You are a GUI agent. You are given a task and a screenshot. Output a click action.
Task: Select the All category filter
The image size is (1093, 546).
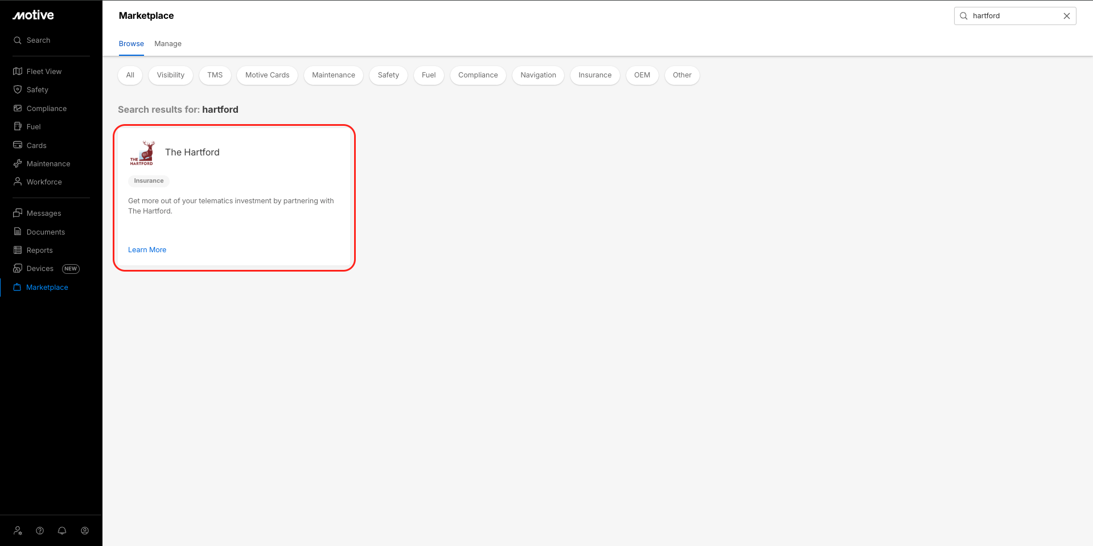(x=130, y=75)
